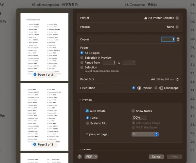This screenshot has width=196, height=163.
Task: Choose the Range from radio option
Action: [x=82, y=62]
